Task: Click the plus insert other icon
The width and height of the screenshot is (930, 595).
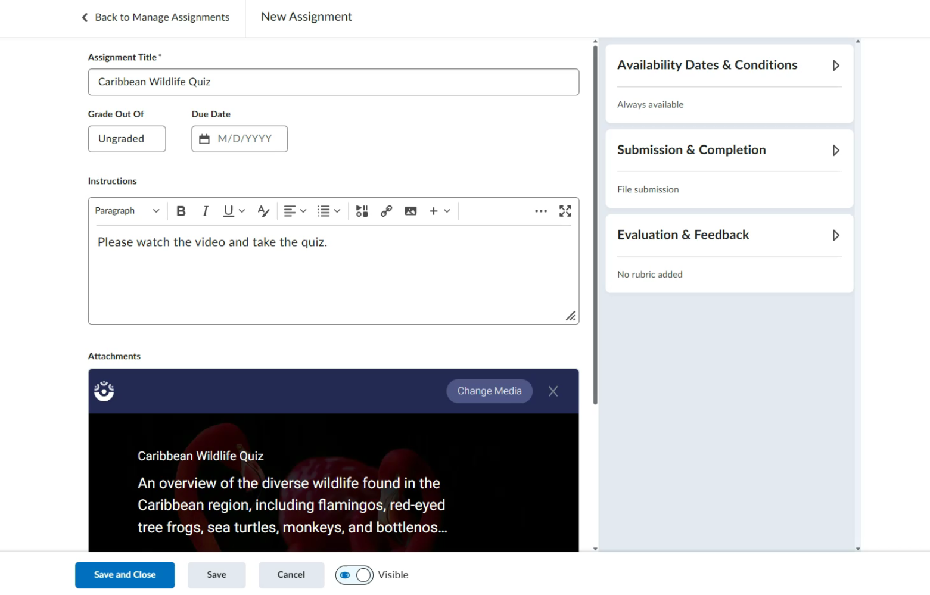Action: pyautogui.click(x=434, y=211)
